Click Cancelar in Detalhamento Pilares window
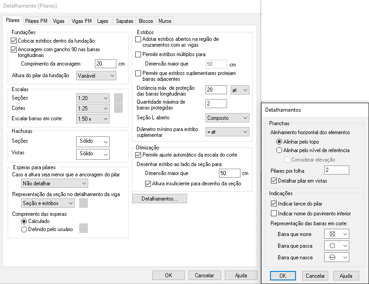The image size is (369, 284). tap(205, 275)
